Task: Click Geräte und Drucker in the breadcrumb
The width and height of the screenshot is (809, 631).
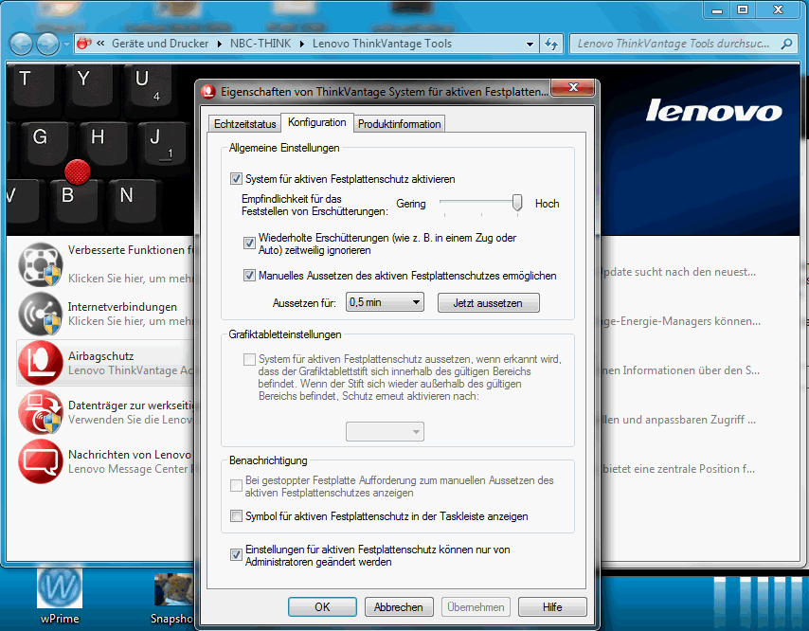Action: tap(160, 44)
